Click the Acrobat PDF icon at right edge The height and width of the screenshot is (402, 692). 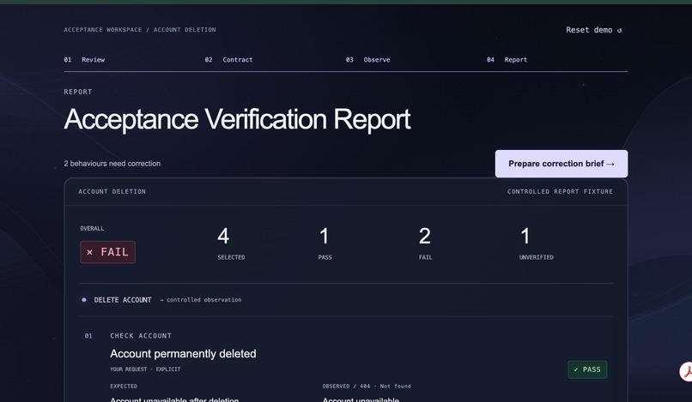coord(686,372)
